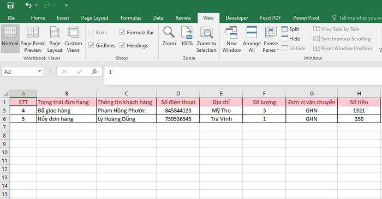Image resolution: width=382 pixels, height=199 pixels.
Task: Open a New Window
Action: click(231, 39)
